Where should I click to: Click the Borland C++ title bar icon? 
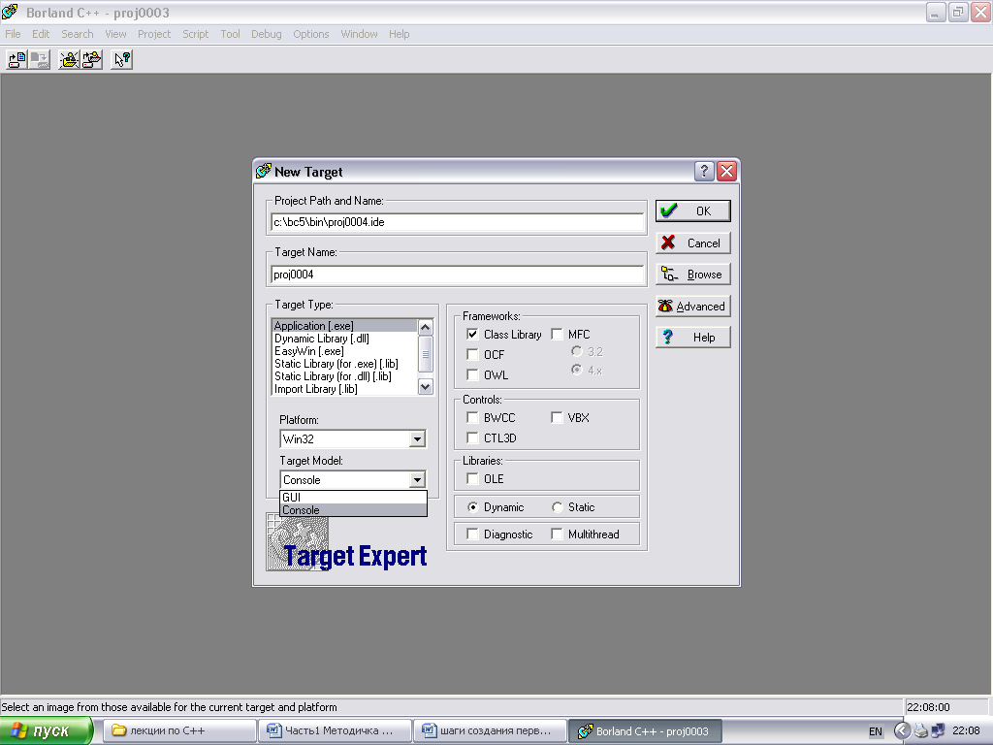11,12
